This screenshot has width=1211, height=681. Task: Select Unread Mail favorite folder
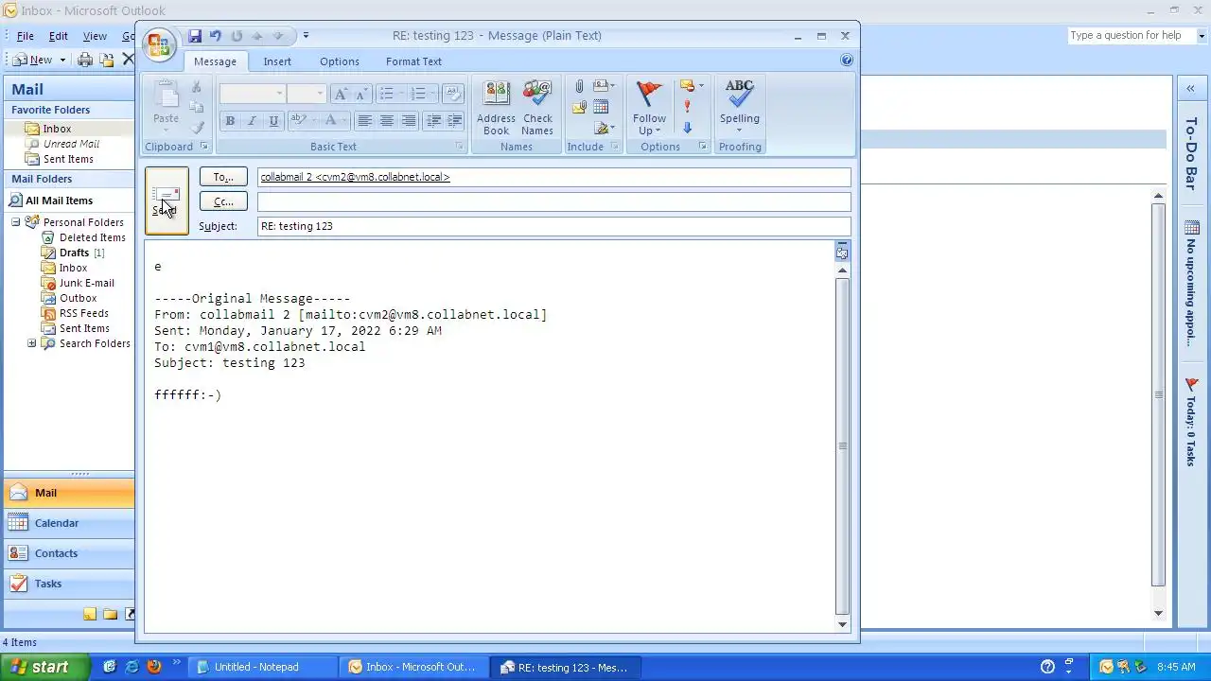[x=71, y=144]
